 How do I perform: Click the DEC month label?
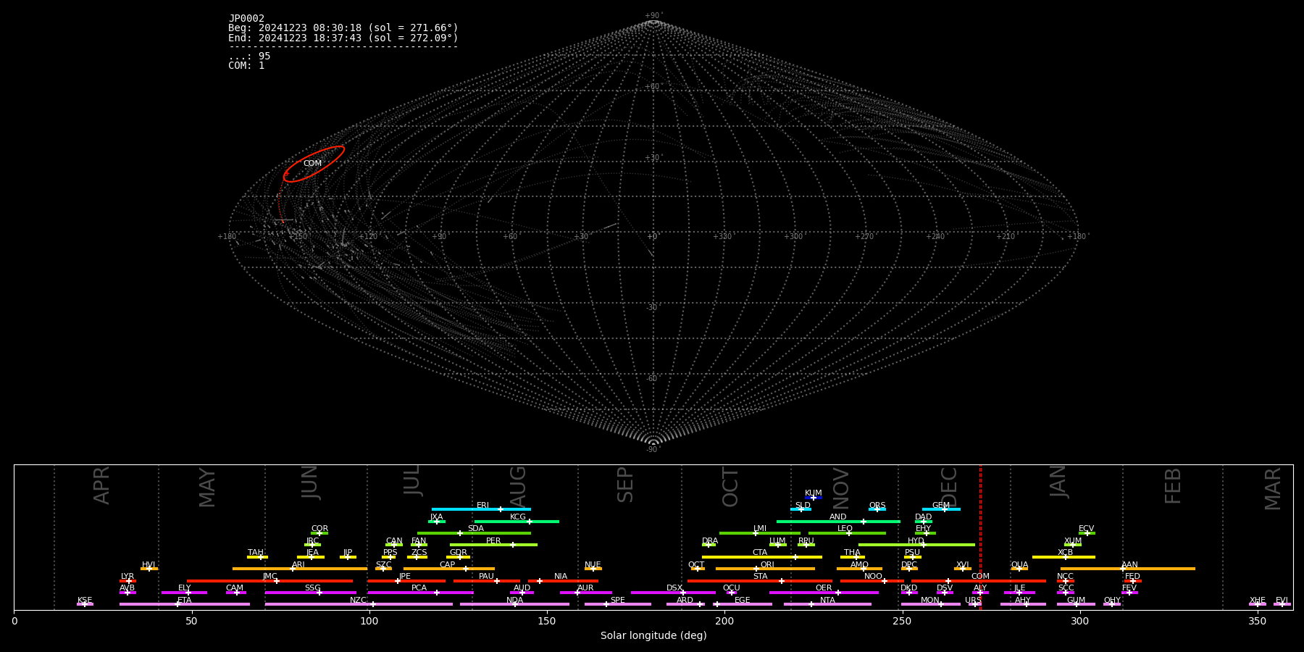[949, 487]
